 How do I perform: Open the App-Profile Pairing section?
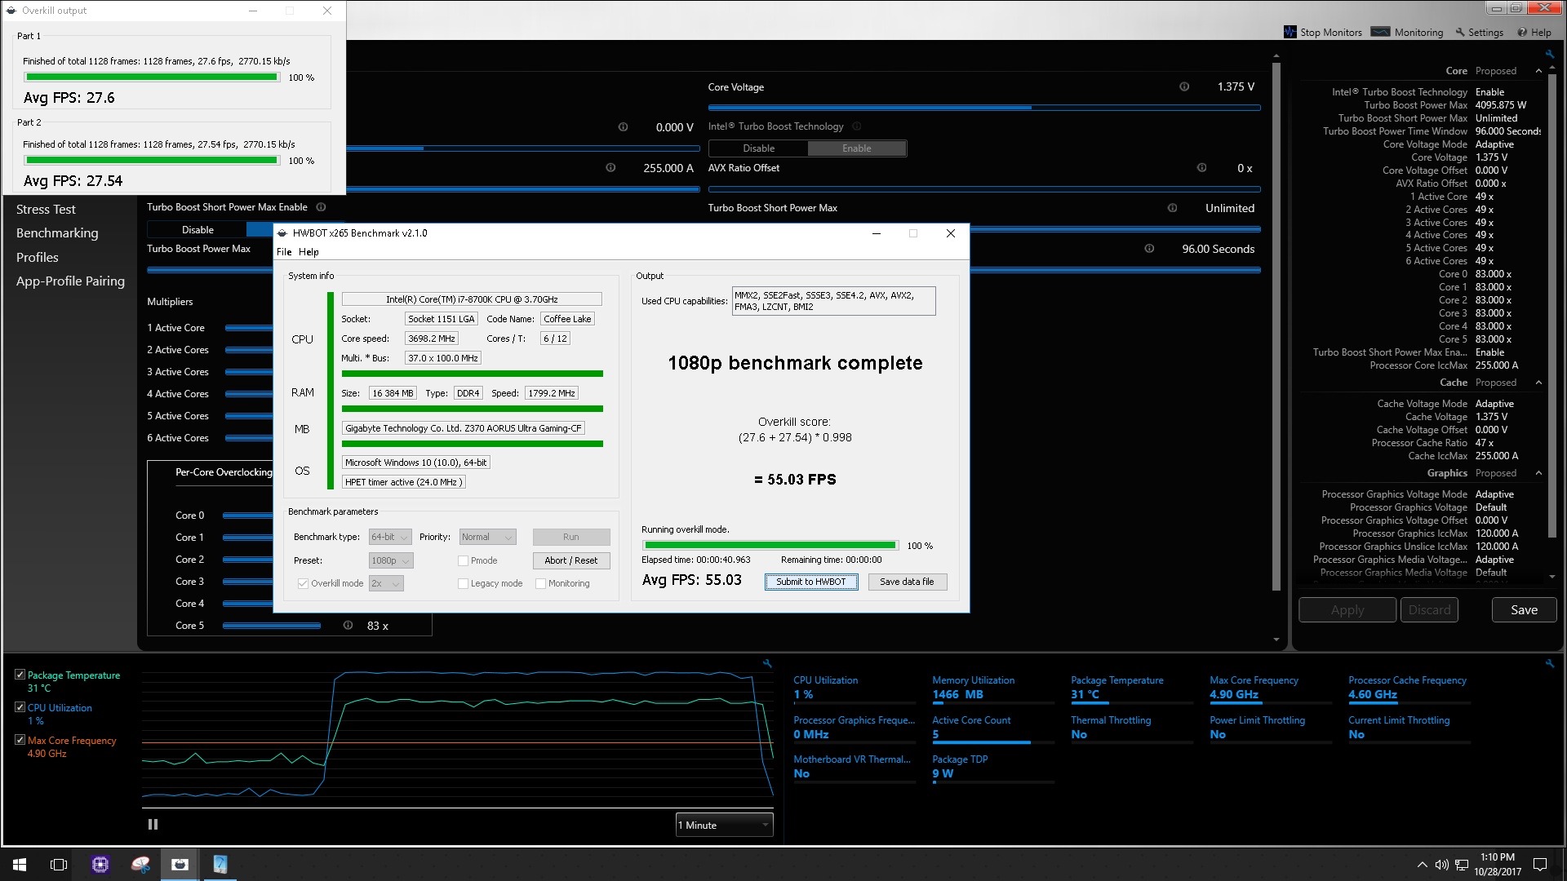pos(70,281)
